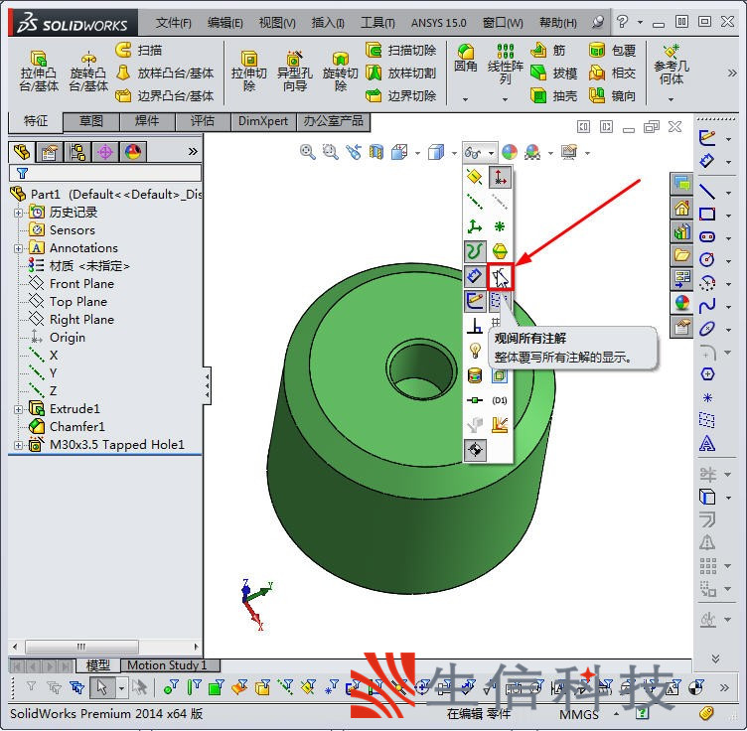Select the Spline sketch tool on right toolbar
This screenshot has height=731, width=747.
[x=707, y=305]
